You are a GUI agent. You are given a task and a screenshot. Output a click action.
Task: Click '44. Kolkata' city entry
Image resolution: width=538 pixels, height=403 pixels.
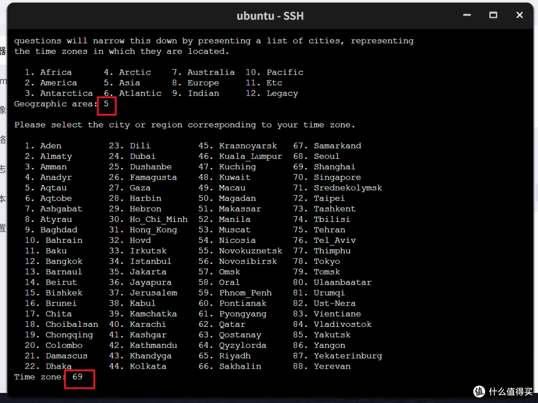click(137, 366)
